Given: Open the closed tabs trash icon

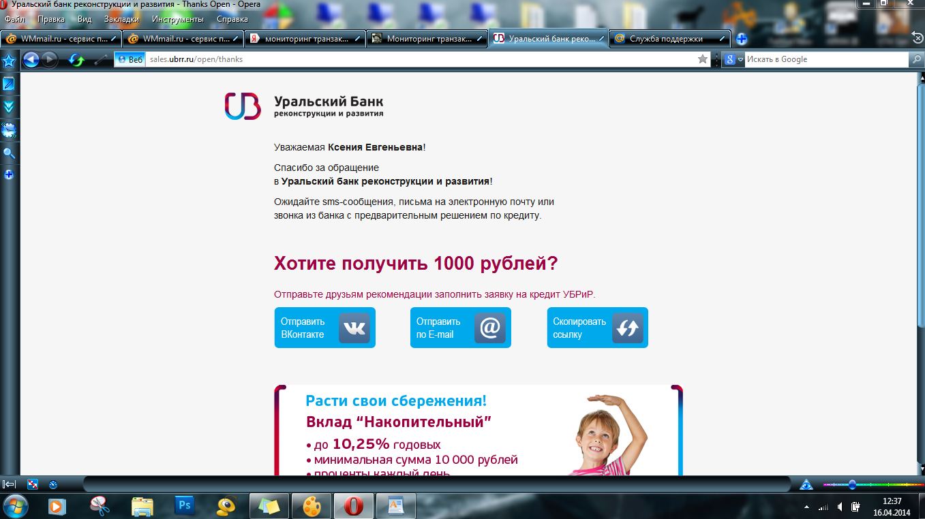Looking at the screenshot, I should coord(918,37).
